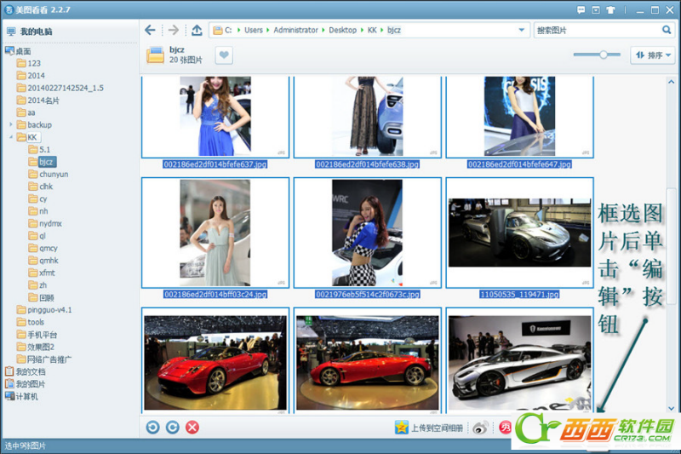The width and height of the screenshot is (681, 454).
Task: Open the skin shirt icon in title bar
Action: [x=609, y=9]
